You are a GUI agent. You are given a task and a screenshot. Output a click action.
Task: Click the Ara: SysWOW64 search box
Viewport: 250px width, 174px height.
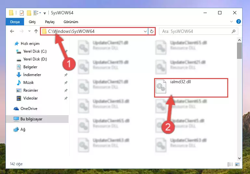pos(199,32)
